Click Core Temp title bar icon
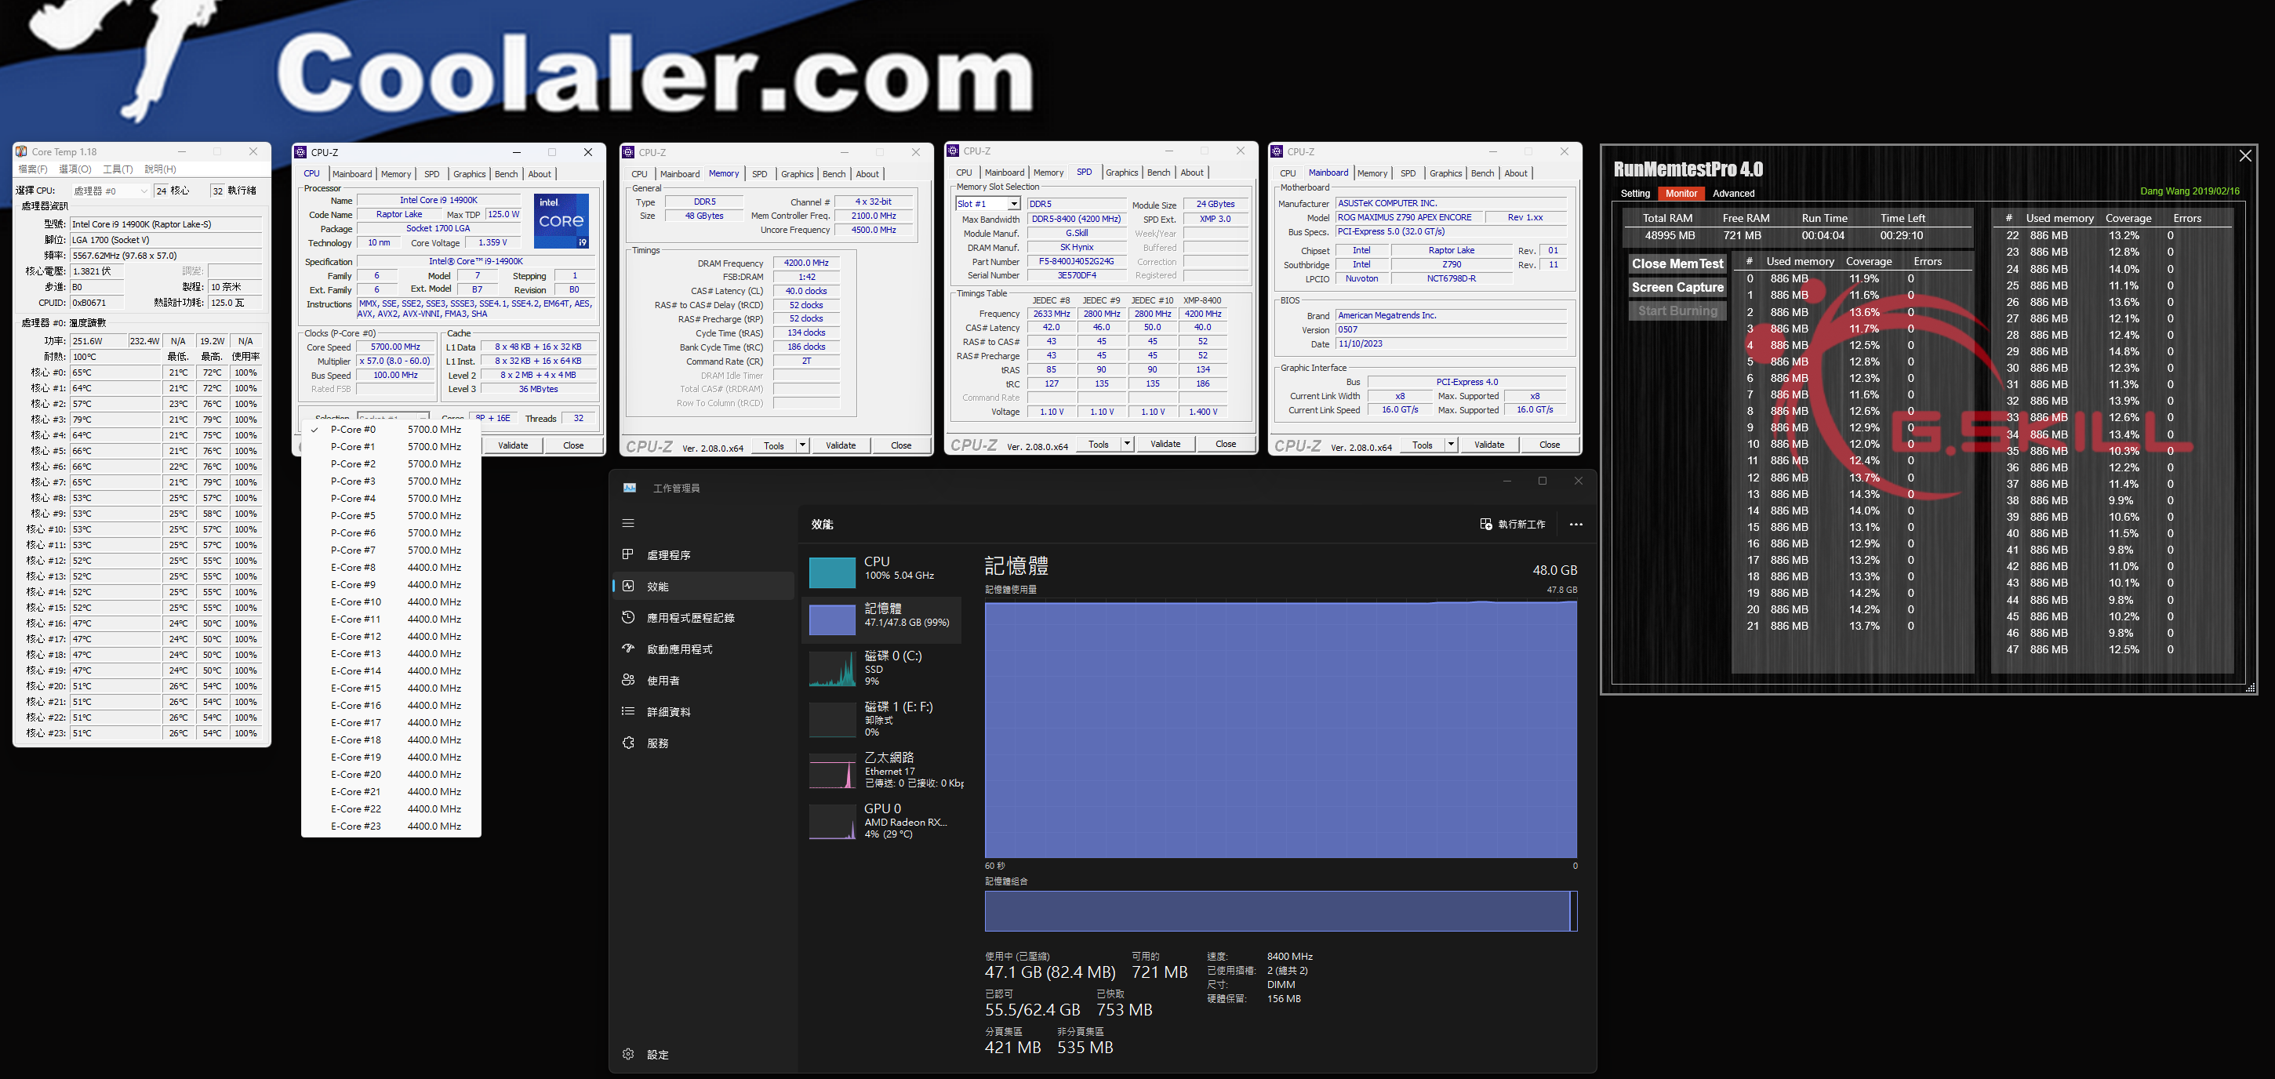This screenshot has height=1079, width=2275. tap(22, 152)
